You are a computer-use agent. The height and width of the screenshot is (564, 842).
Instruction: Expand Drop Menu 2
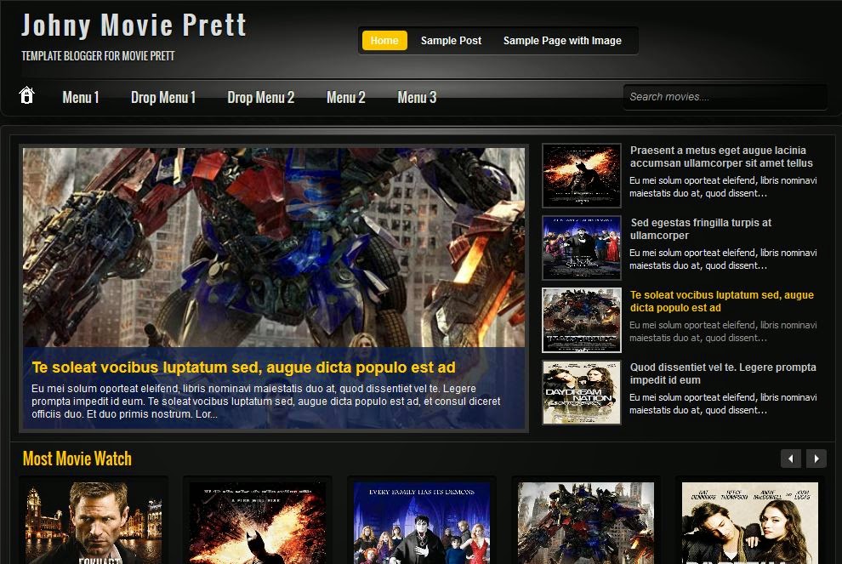click(x=261, y=98)
